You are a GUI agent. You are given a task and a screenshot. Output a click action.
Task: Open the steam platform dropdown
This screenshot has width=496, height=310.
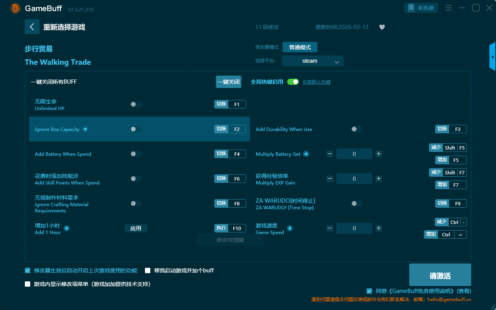(x=313, y=61)
